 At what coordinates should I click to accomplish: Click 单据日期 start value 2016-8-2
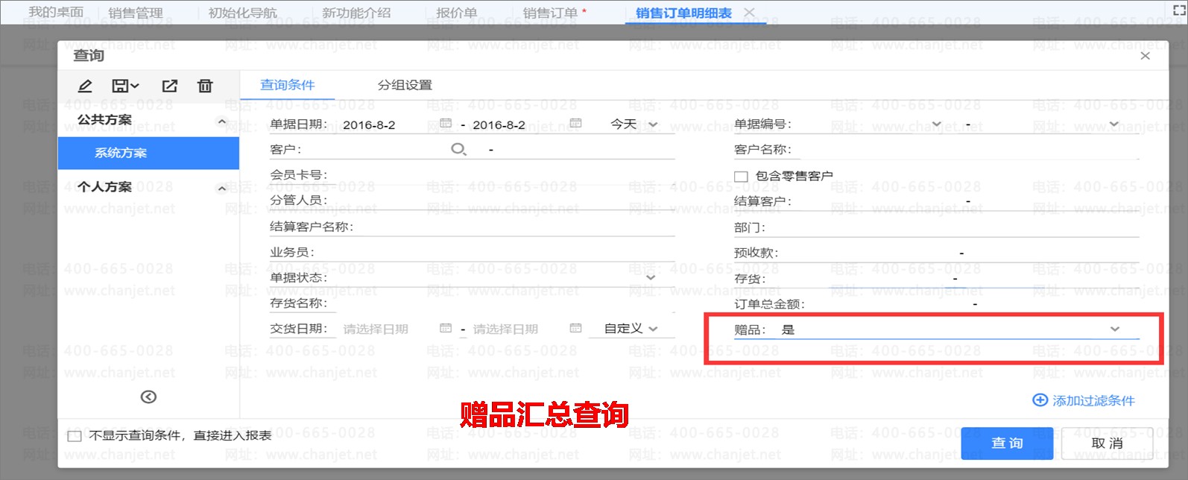pyautogui.click(x=369, y=124)
